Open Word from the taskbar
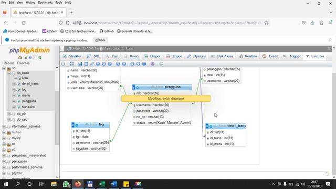Viewport: 336px width, 189px height. (114, 184)
